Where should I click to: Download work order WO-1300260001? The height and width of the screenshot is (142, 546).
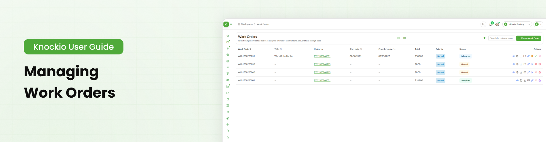tap(525, 80)
